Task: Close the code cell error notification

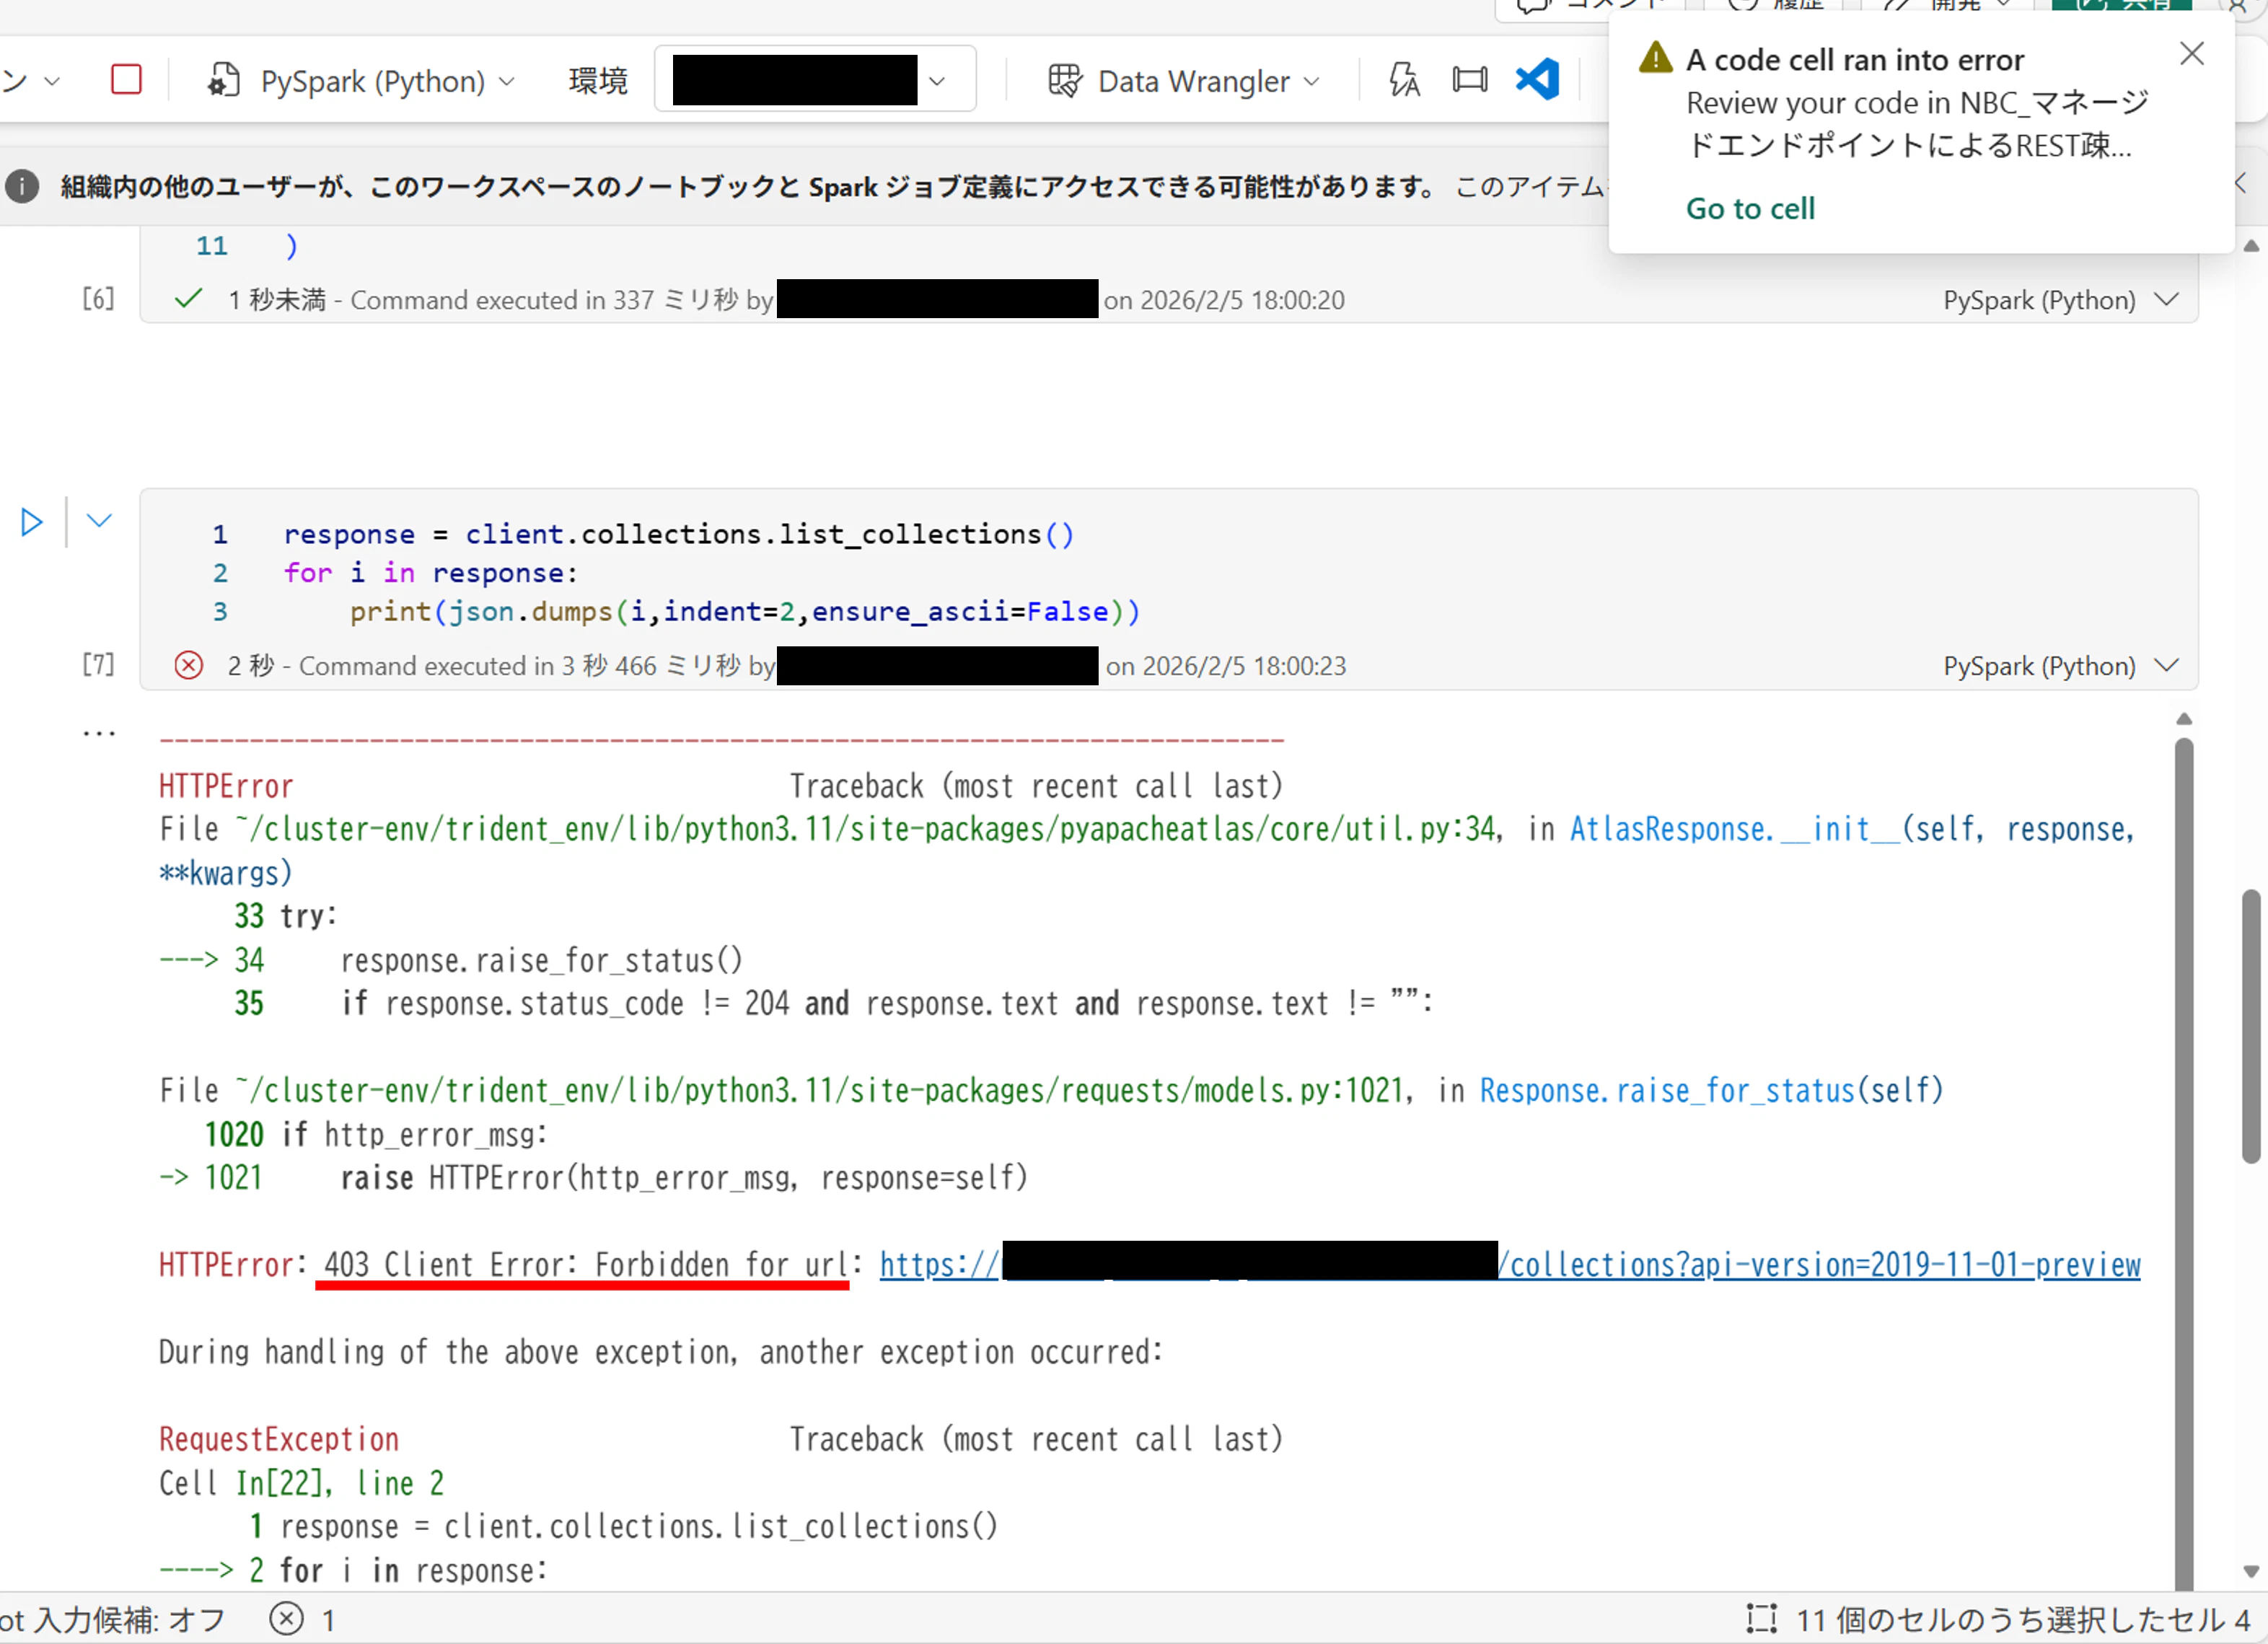Action: point(2191,54)
